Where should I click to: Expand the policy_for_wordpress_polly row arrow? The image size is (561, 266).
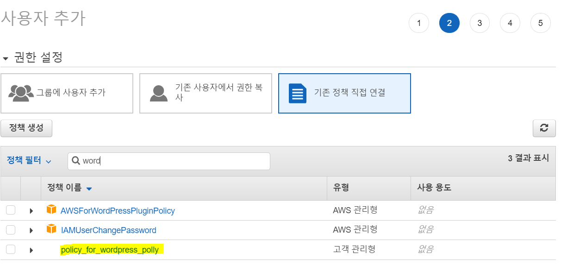click(x=31, y=250)
